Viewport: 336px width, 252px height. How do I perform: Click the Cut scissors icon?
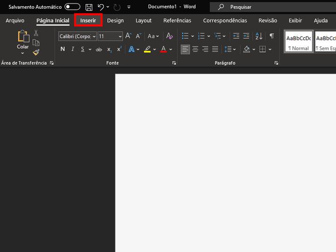click(x=36, y=33)
